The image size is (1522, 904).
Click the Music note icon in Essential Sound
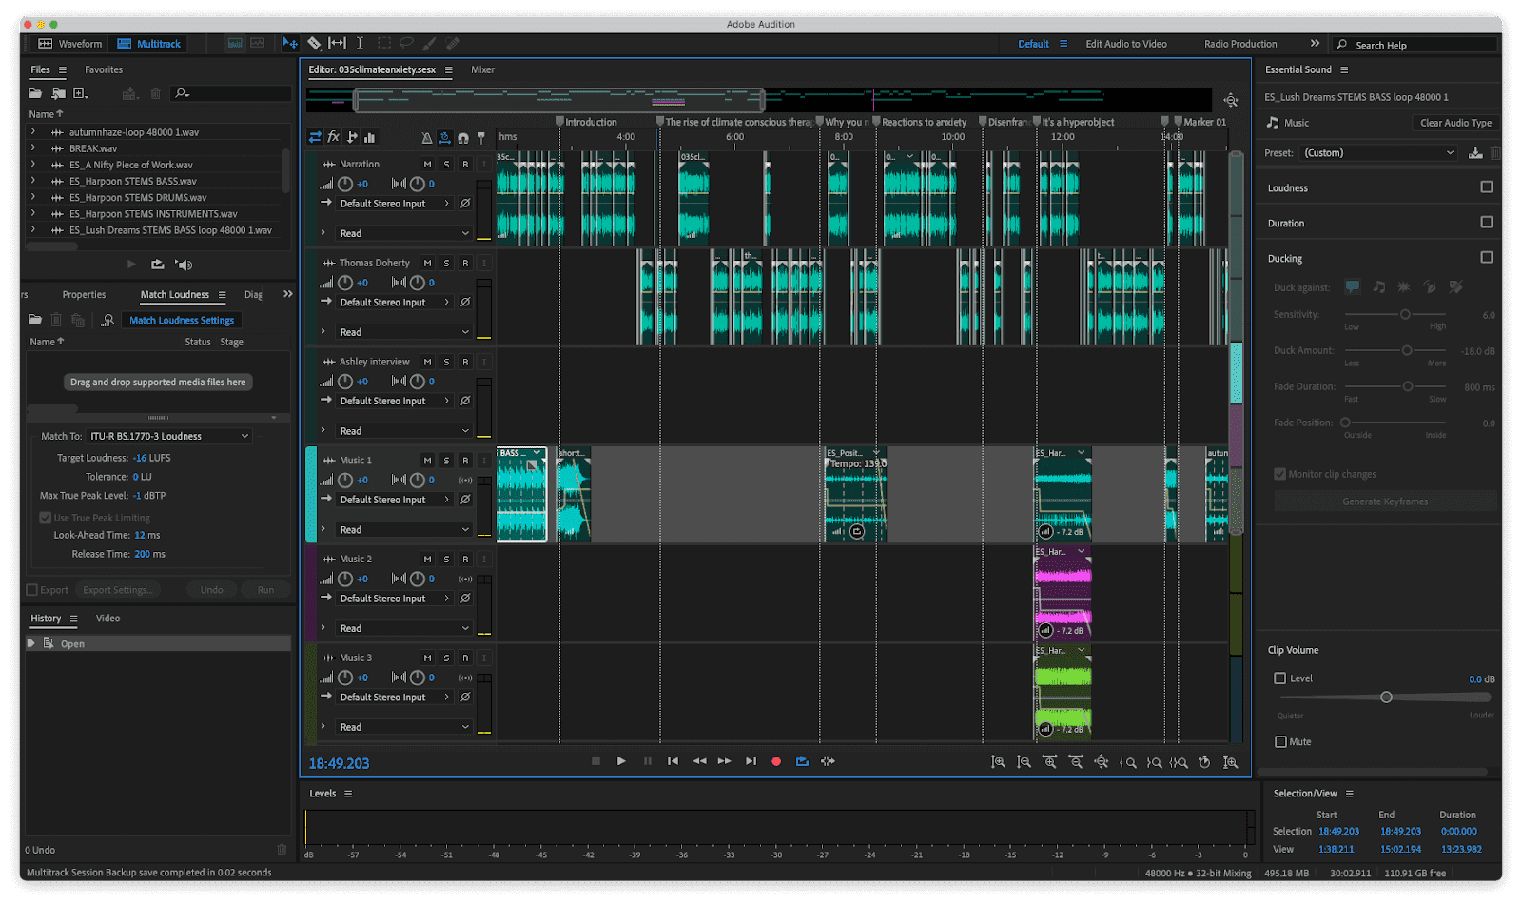pos(1273,123)
